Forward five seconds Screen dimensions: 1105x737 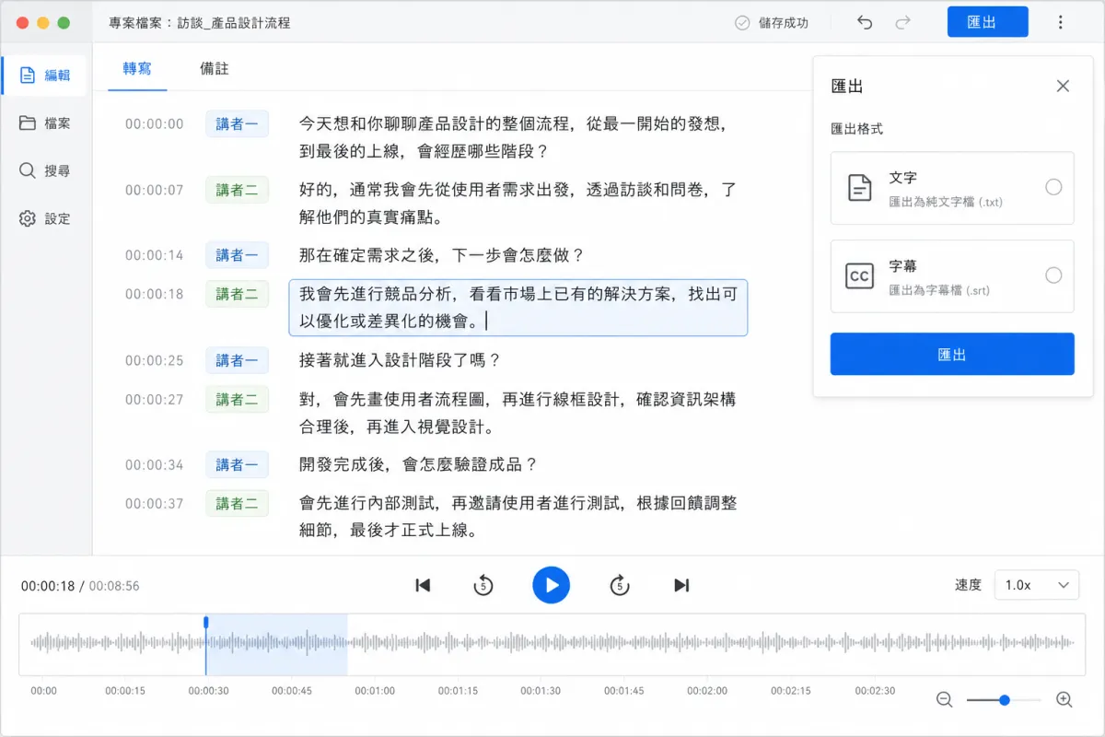pos(620,585)
